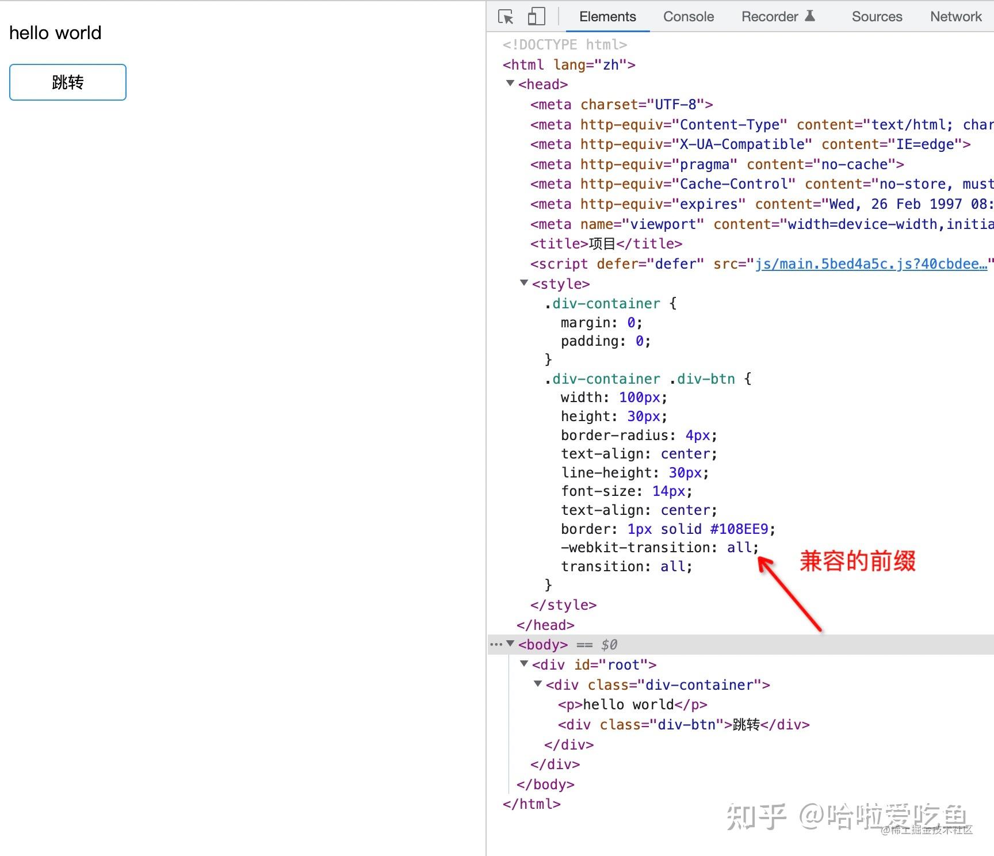Collapse the div id root node
This screenshot has height=856, width=994.
click(x=523, y=664)
